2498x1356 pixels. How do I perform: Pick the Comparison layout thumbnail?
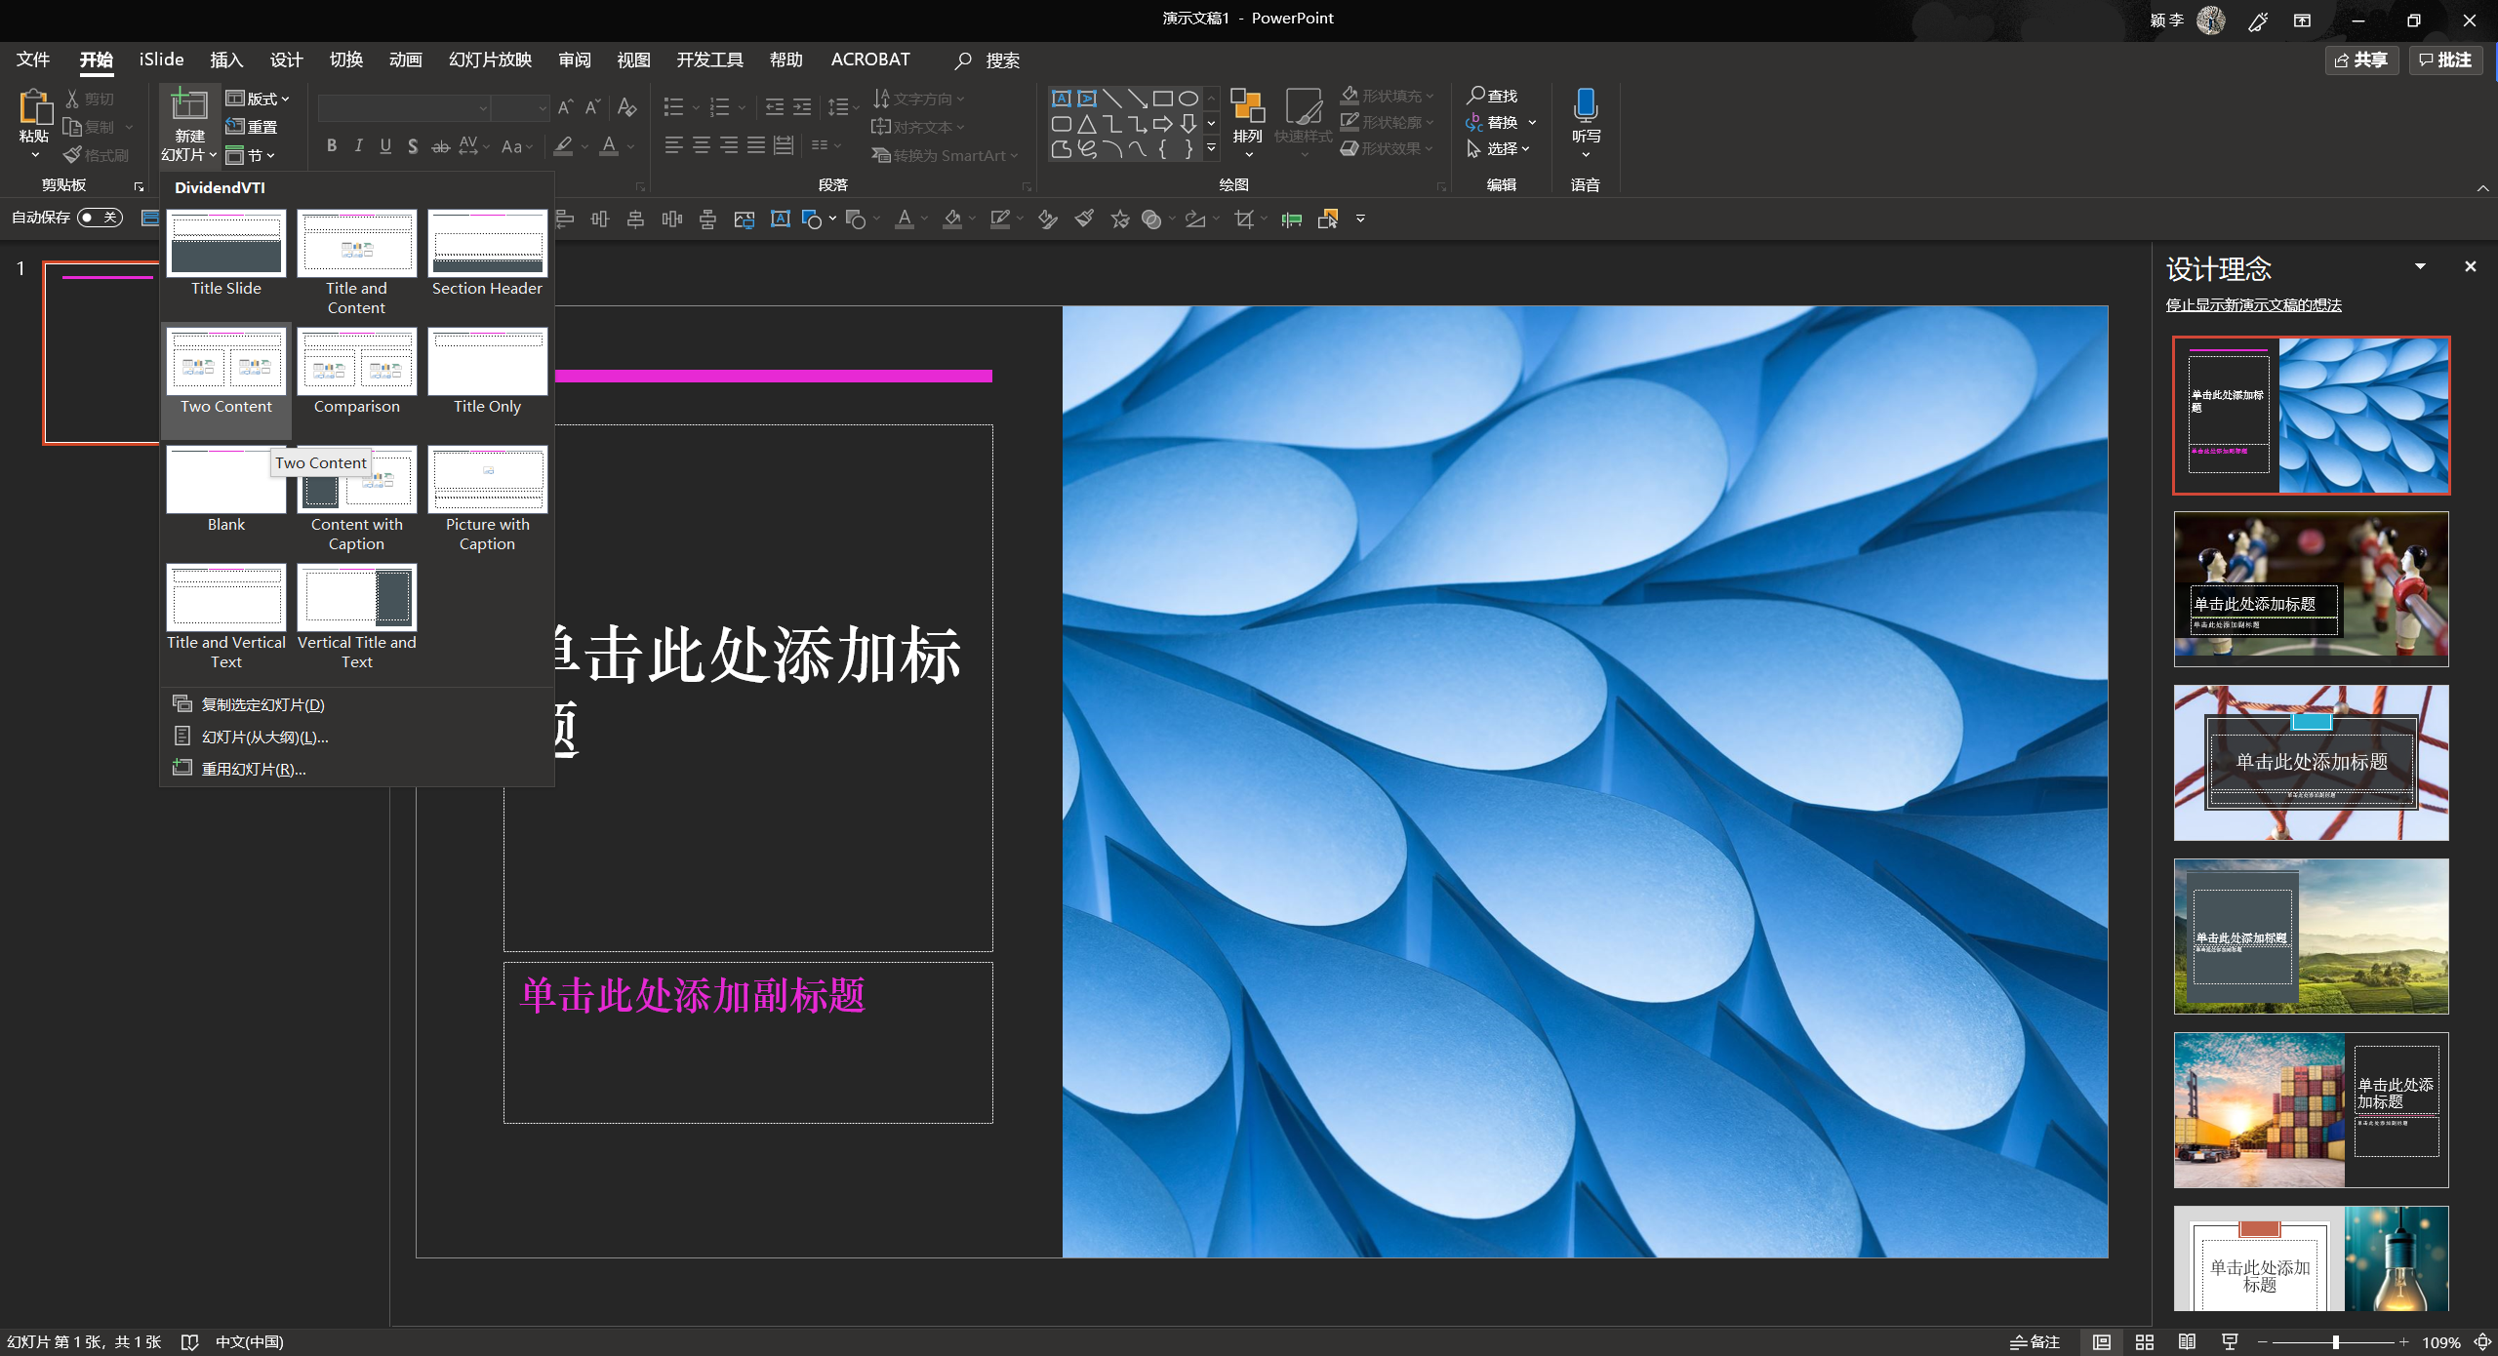[x=357, y=363]
